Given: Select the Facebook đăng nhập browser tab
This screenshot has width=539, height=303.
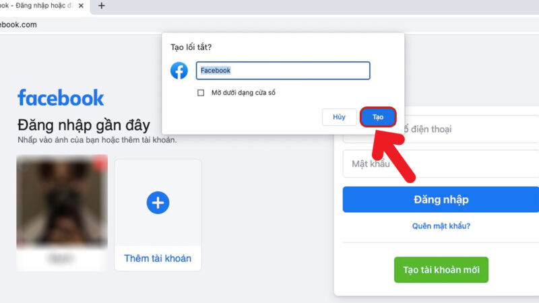Looking at the screenshot, I should coord(37,5).
